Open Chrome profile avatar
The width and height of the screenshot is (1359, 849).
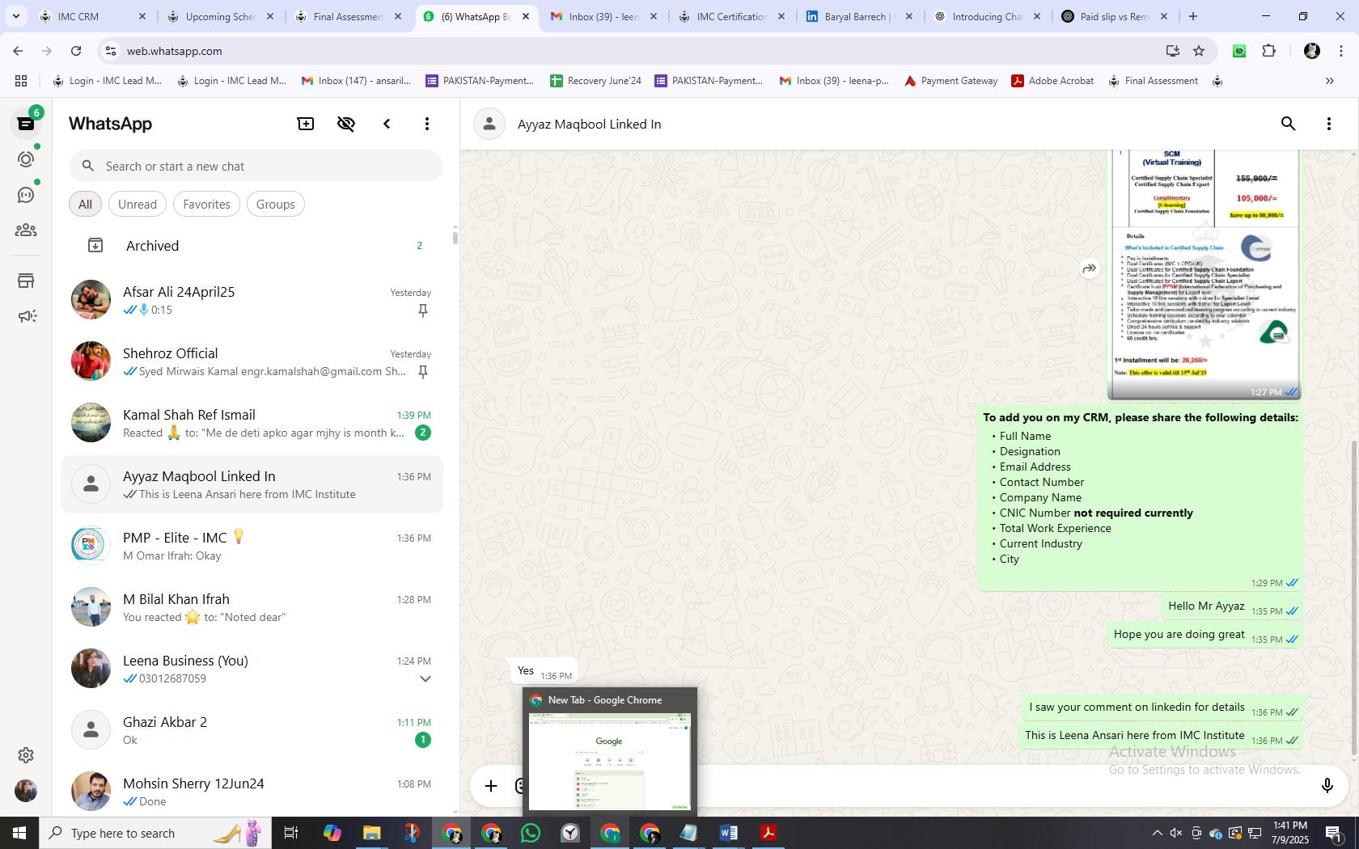[x=1312, y=51]
